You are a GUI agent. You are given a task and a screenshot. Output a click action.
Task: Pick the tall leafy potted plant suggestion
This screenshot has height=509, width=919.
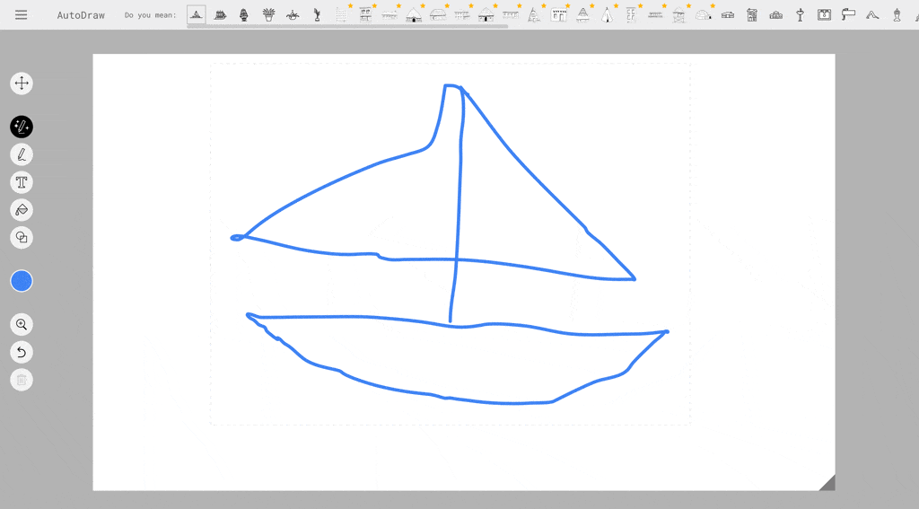click(269, 14)
